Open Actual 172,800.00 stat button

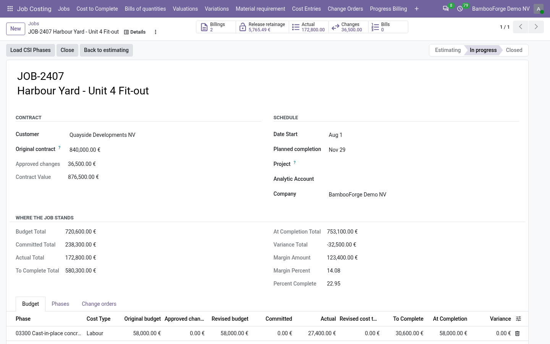(309, 27)
